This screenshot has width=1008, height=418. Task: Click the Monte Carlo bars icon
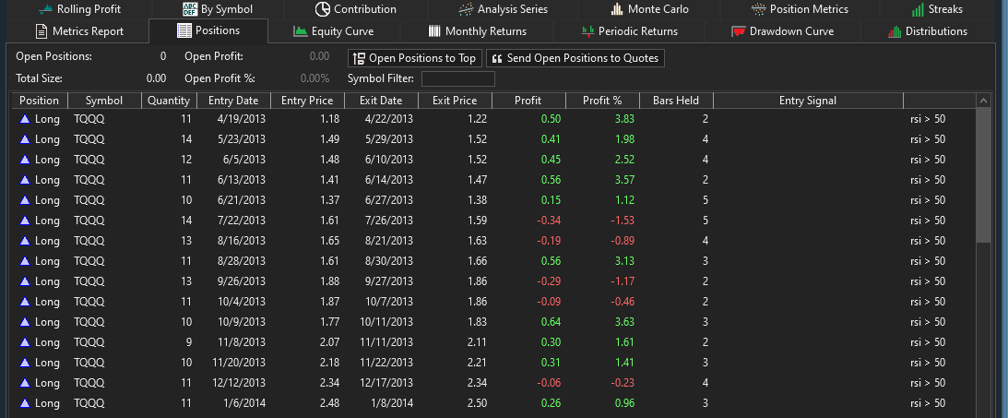(617, 9)
